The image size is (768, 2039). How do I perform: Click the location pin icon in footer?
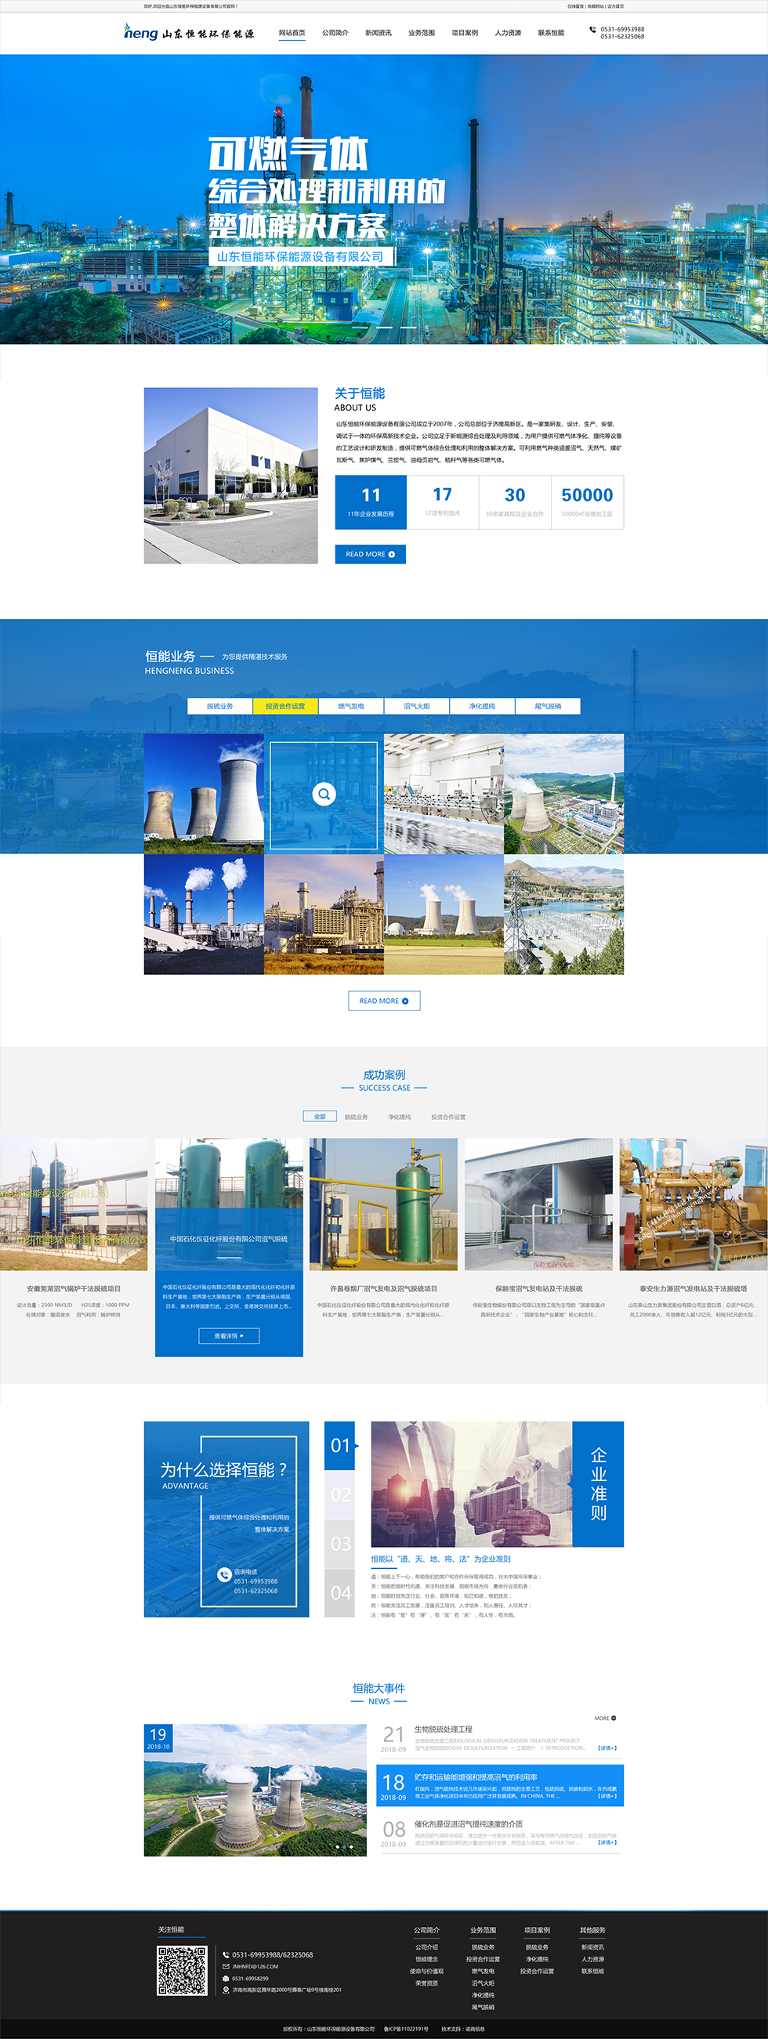pos(226,1990)
